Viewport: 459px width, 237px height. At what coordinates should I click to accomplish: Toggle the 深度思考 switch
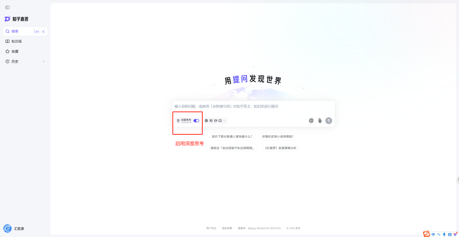(x=196, y=120)
